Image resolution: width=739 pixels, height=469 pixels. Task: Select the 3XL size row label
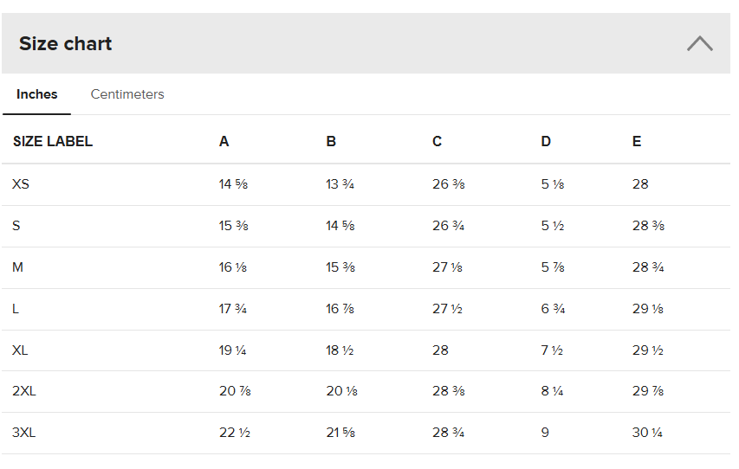coord(24,433)
